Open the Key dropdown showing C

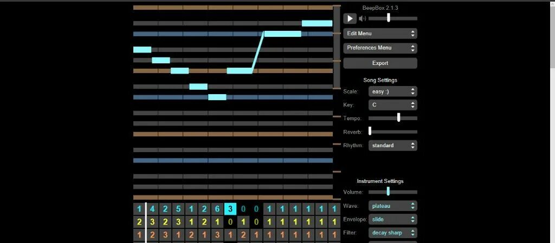[392, 105]
